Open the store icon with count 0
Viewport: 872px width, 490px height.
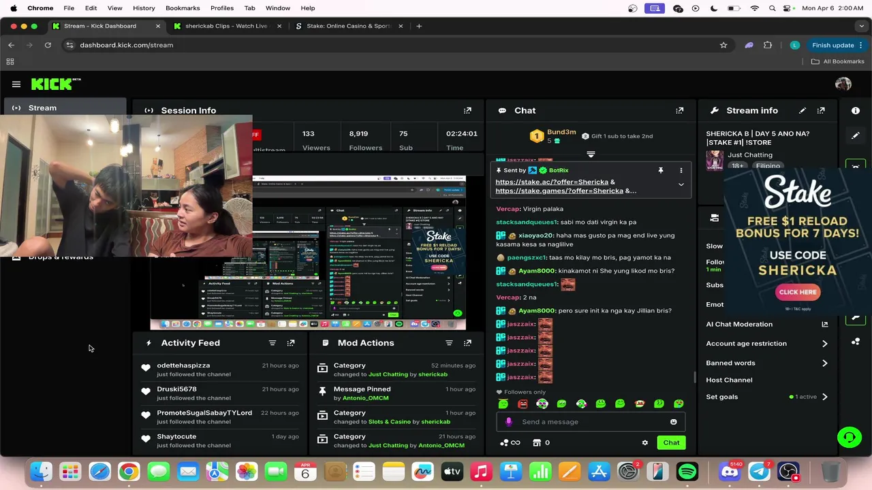click(x=542, y=443)
